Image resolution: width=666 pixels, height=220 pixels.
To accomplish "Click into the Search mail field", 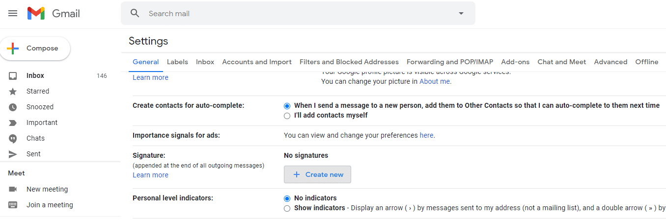I will click(295, 14).
